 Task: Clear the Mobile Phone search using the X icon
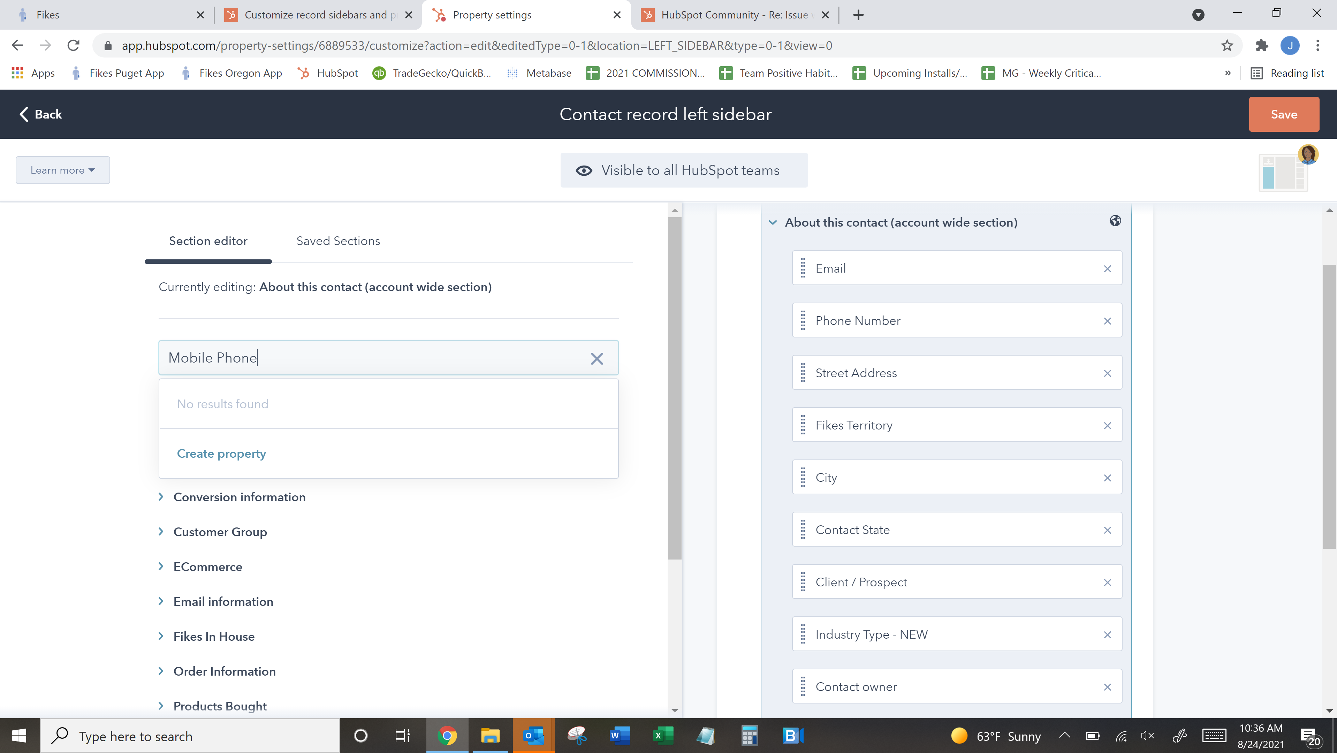tap(597, 358)
